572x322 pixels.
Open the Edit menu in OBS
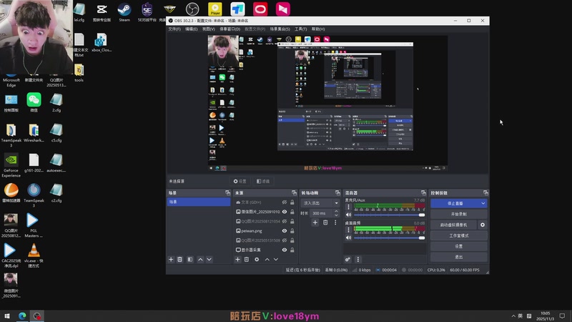(191, 29)
